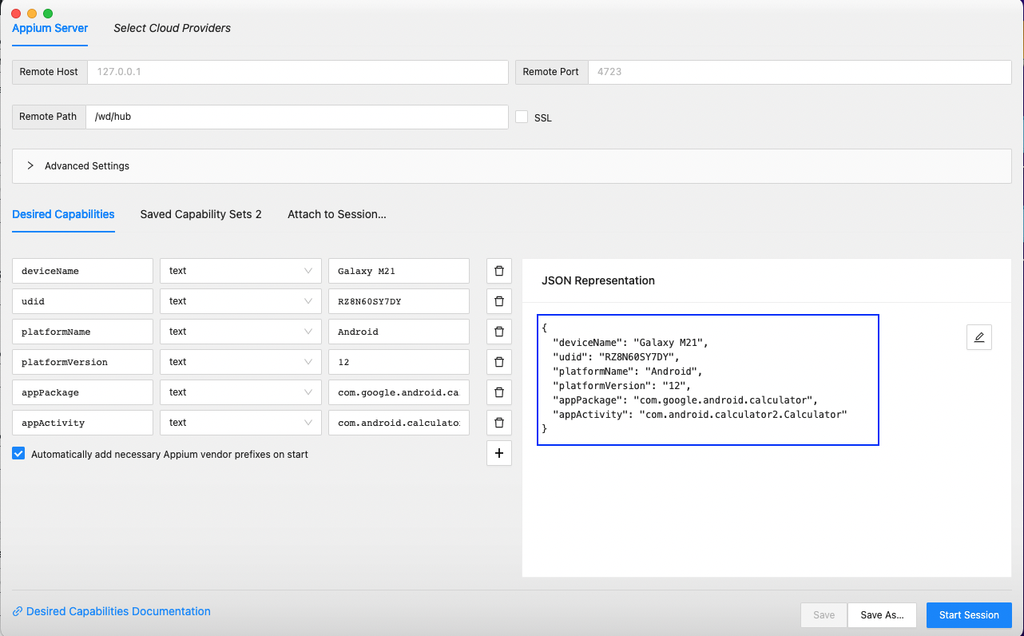Image resolution: width=1024 pixels, height=636 pixels.
Task: Delete the platformVersion capability row
Action: [499, 362]
